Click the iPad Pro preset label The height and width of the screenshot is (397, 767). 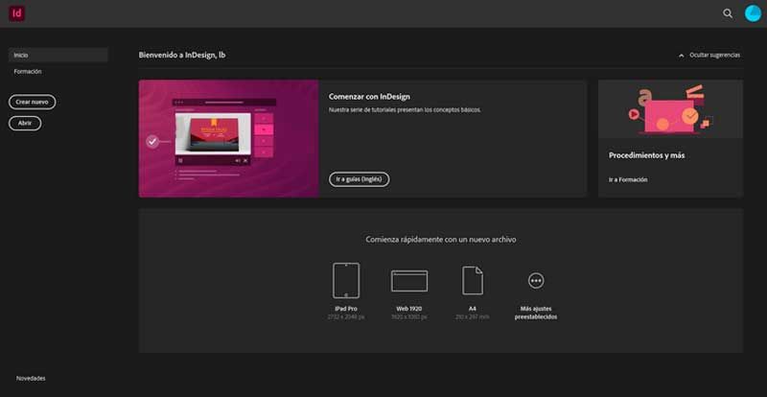tap(346, 309)
